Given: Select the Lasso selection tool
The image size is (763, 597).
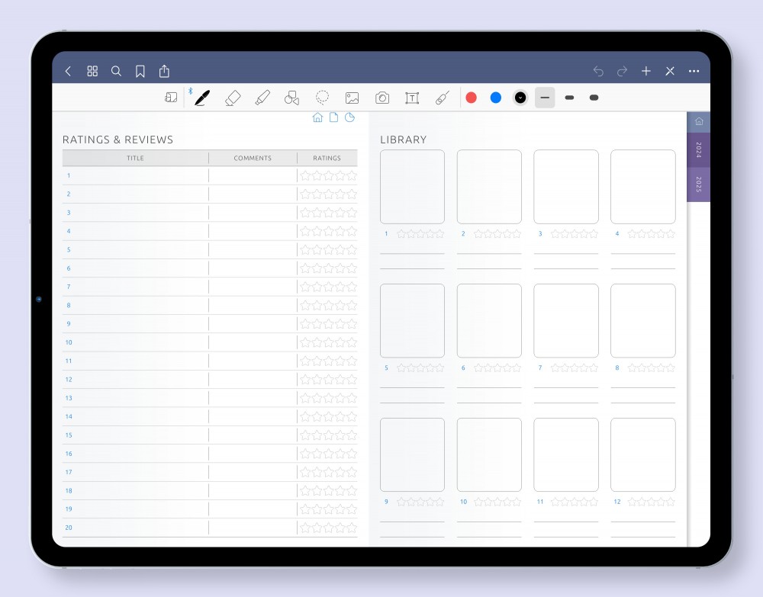Looking at the screenshot, I should [322, 98].
